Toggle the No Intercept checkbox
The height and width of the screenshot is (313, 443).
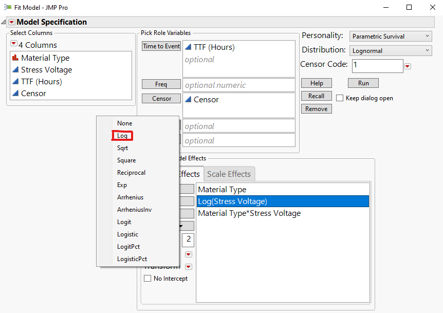click(147, 279)
